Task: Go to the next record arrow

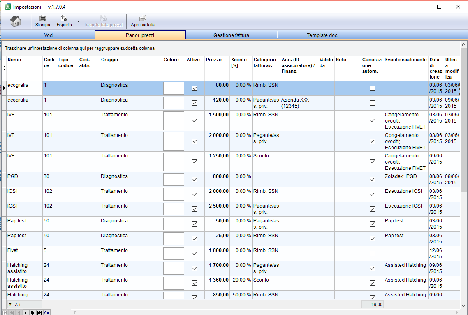Action: 25,313
